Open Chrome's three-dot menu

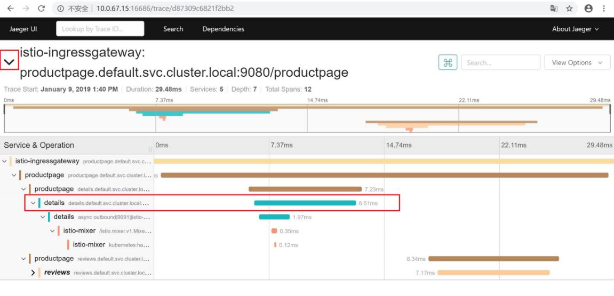click(x=604, y=9)
